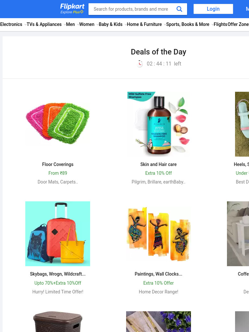Open the Skin and Hair care deal title

158,164
